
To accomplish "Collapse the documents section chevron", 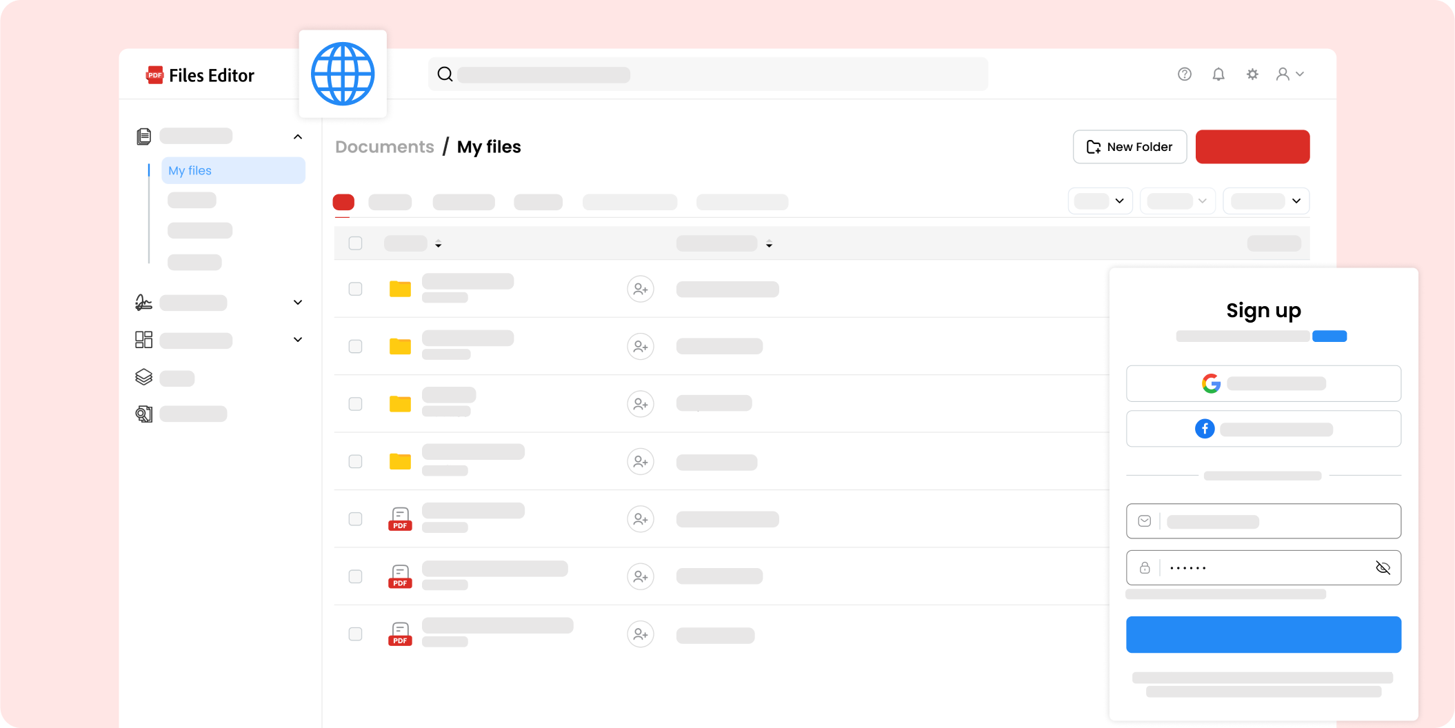I will 298,136.
